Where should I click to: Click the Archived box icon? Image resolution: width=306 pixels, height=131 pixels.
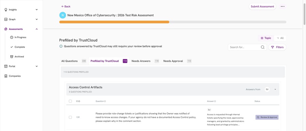[x=12, y=57]
